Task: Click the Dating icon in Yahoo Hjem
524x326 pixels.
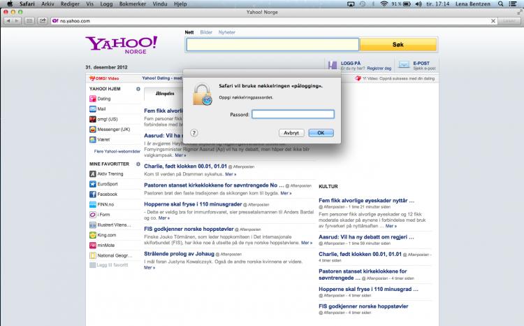Action: 92,99
